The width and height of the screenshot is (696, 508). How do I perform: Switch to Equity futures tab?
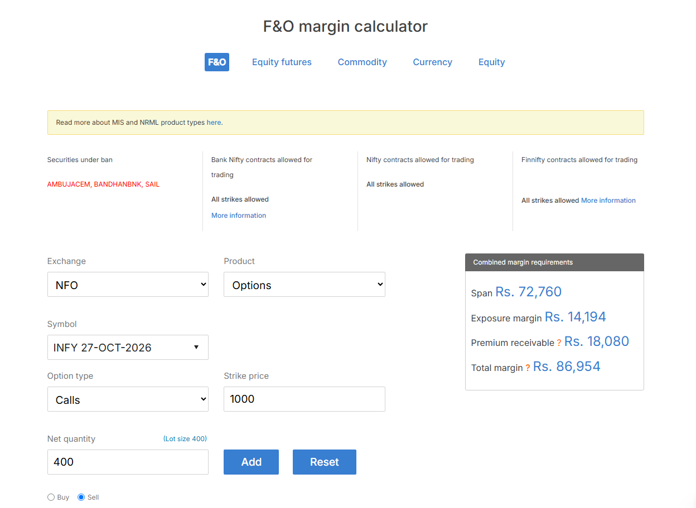click(x=282, y=62)
